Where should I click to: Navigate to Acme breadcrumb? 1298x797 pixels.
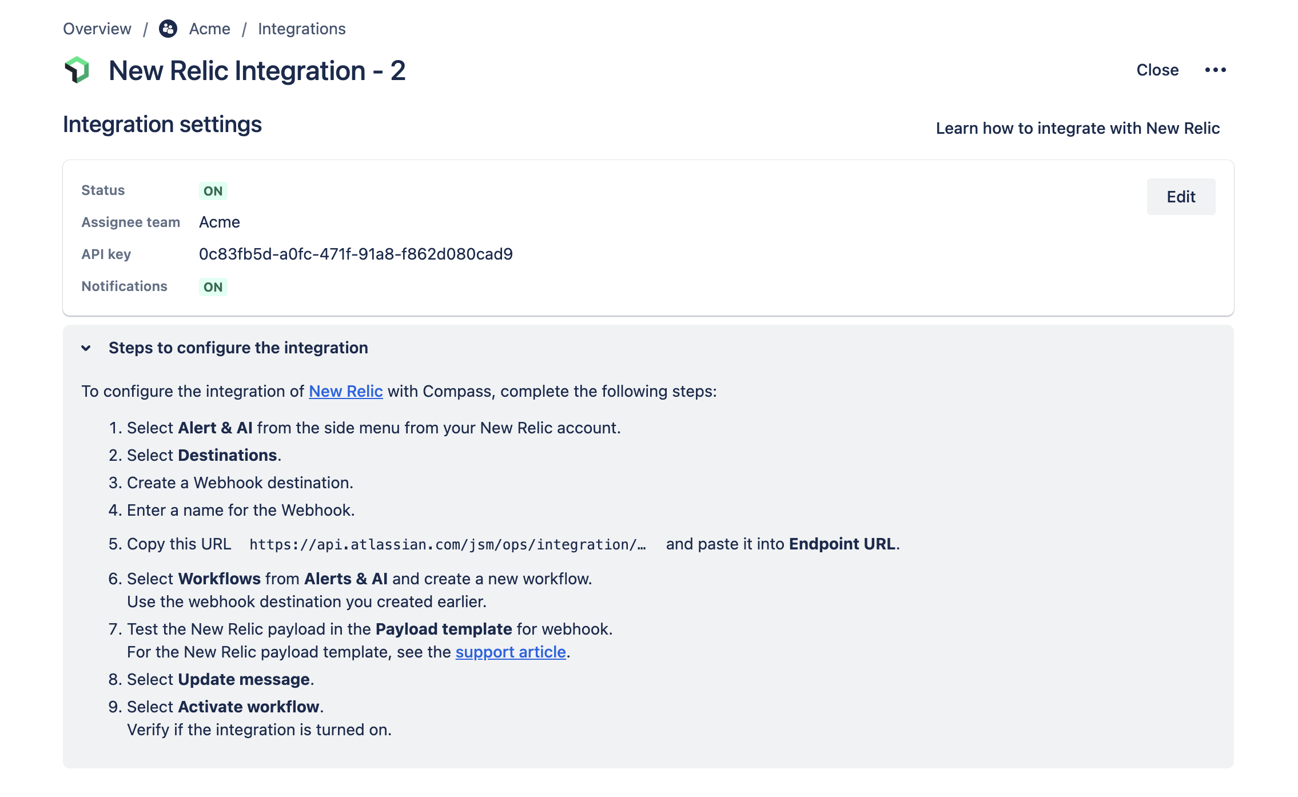tap(210, 29)
